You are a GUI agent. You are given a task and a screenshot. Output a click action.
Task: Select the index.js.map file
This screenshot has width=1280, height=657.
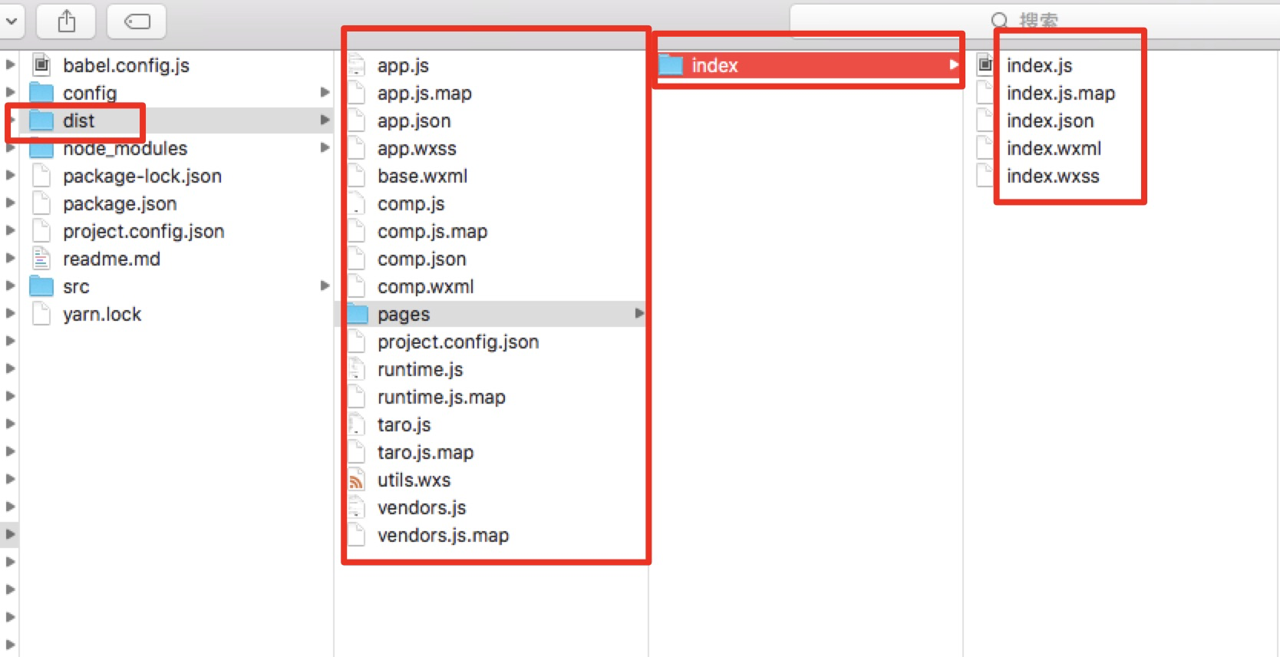click(1061, 93)
